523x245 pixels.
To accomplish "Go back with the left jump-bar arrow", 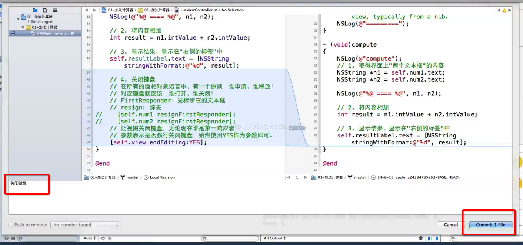I will point(86,10).
